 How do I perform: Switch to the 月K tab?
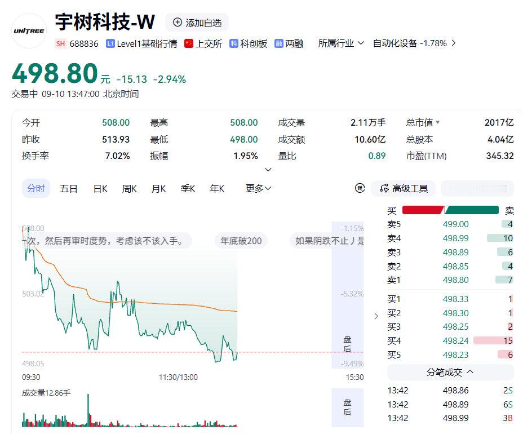pos(158,188)
